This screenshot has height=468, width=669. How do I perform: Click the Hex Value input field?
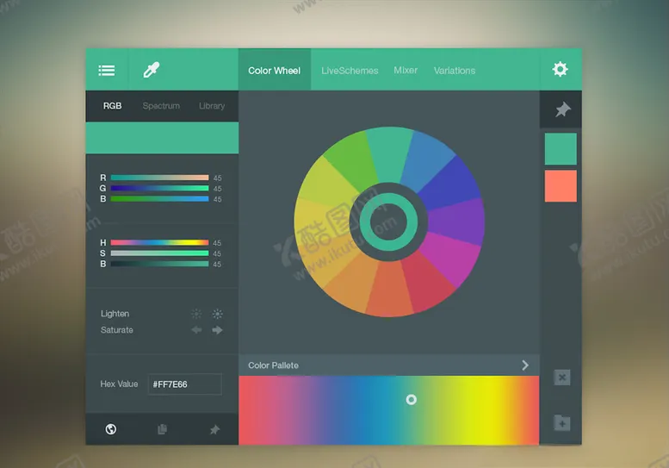point(185,384)
